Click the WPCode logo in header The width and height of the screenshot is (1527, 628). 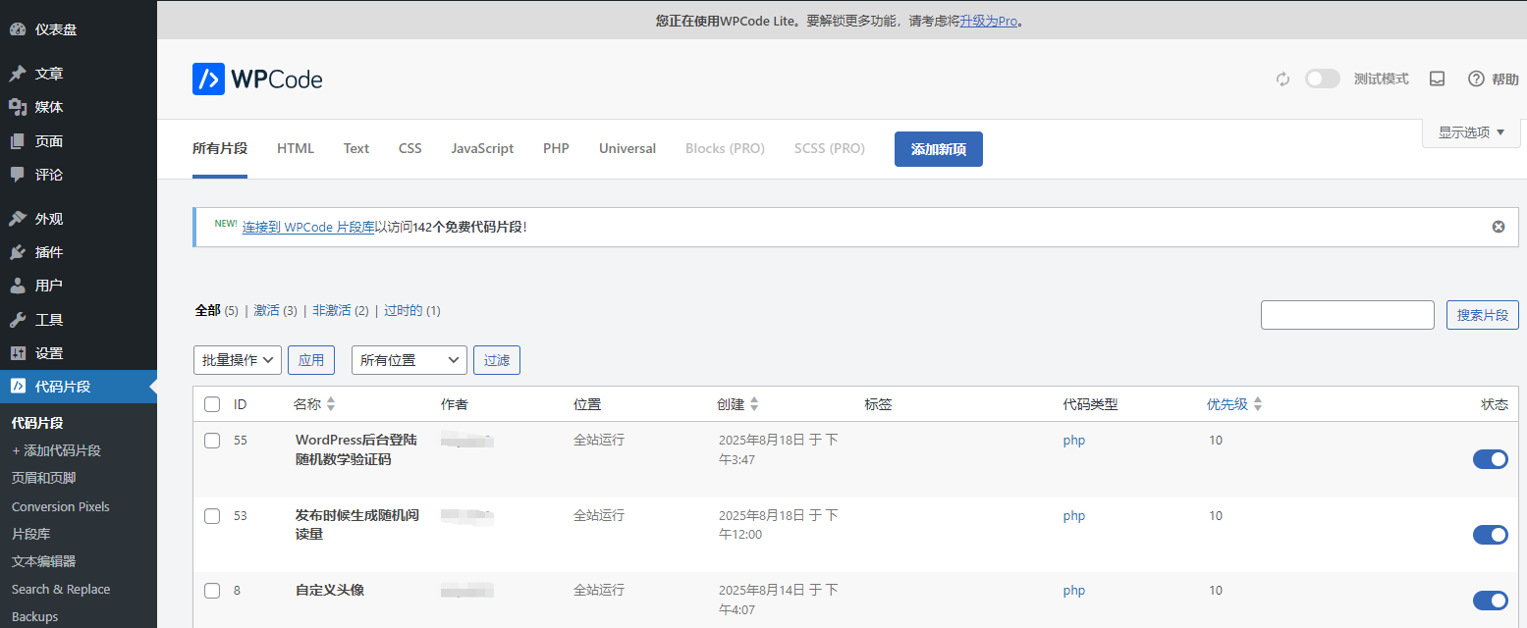click(x=257, y=79)
